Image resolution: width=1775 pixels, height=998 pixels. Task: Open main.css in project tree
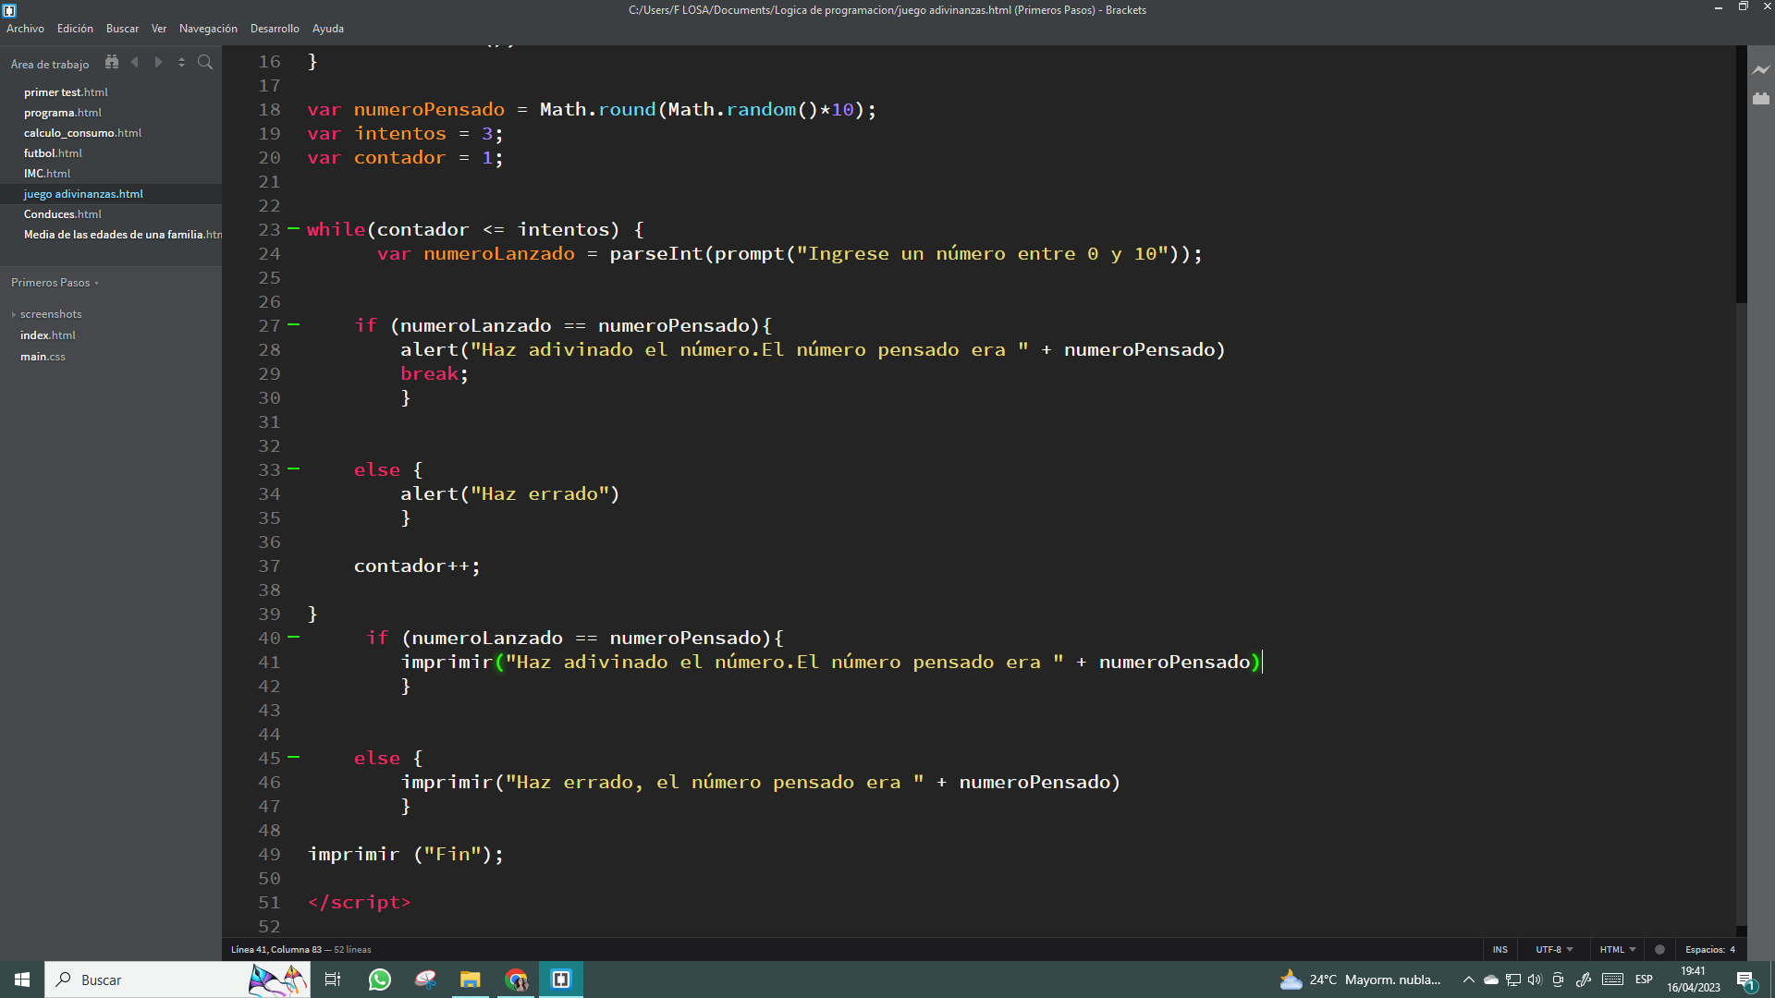43,357
